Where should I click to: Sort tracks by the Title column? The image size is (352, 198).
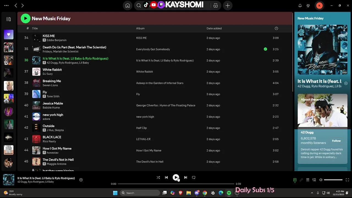coord(35,28)
